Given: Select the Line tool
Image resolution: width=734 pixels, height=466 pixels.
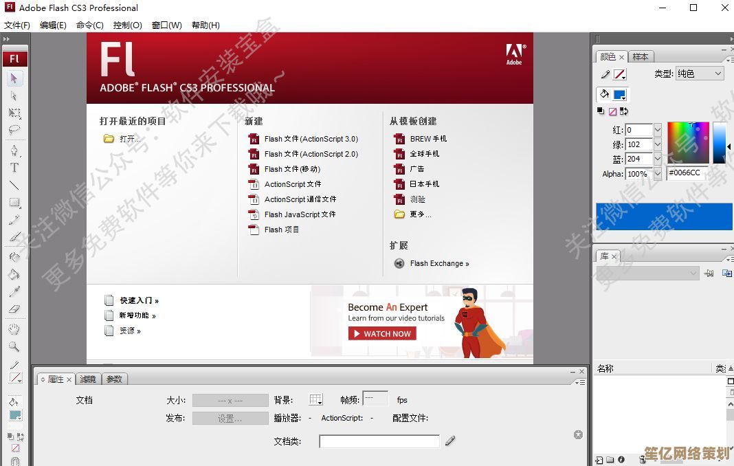Looking at the screenshot, I should (x=14, y=185).
